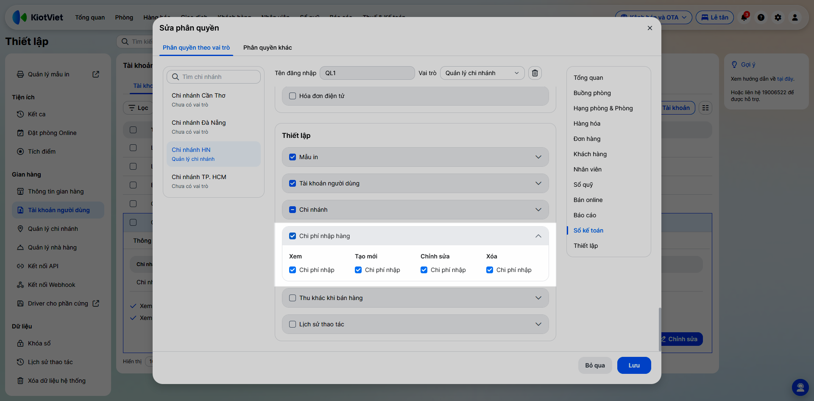This screenshot has height=401, width=814.
Task: Open the tại đây help link
Action: pyautogui.click(x=785, y=79)
